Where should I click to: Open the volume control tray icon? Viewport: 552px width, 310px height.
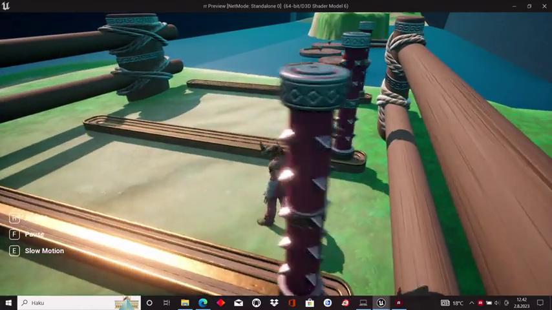coord(497,303)
